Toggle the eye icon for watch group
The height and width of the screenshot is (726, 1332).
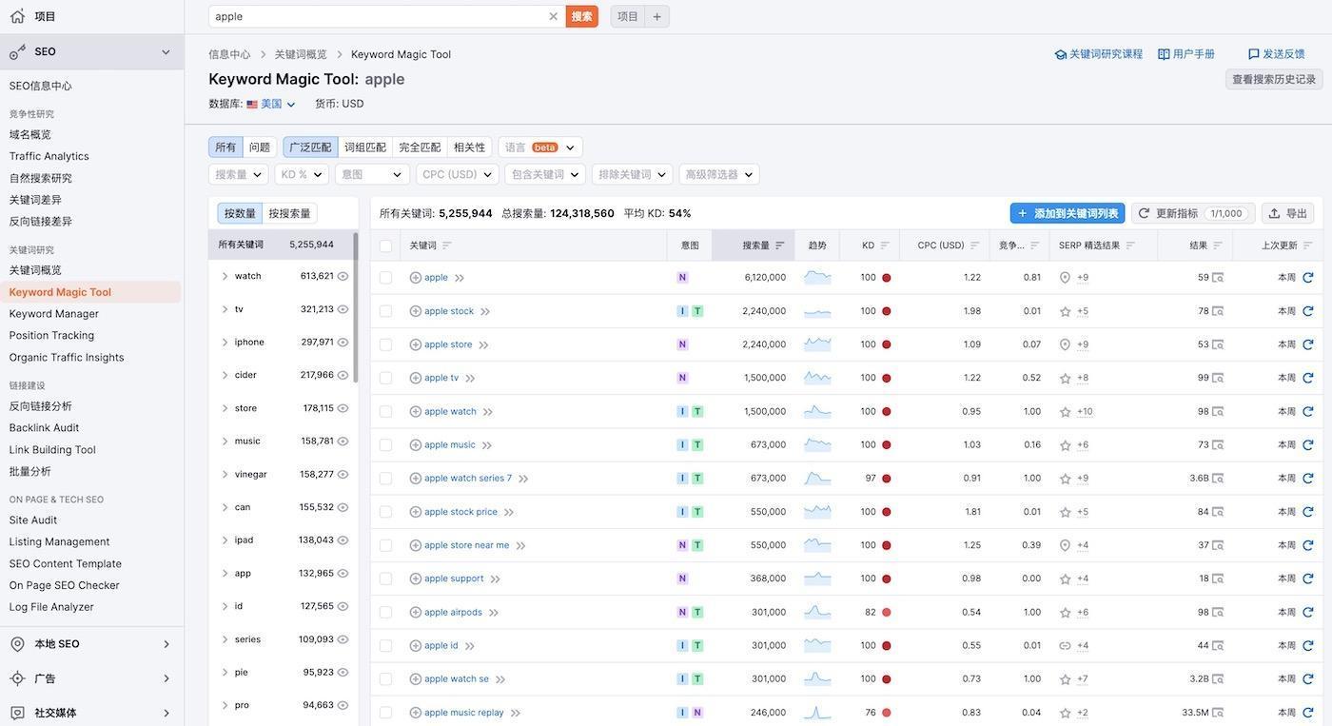pyautogui.click(x=343, y=276)
